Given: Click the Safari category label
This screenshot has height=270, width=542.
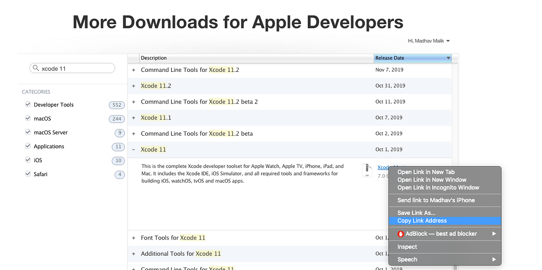Looking at the screenshot, I should [41, 174].
